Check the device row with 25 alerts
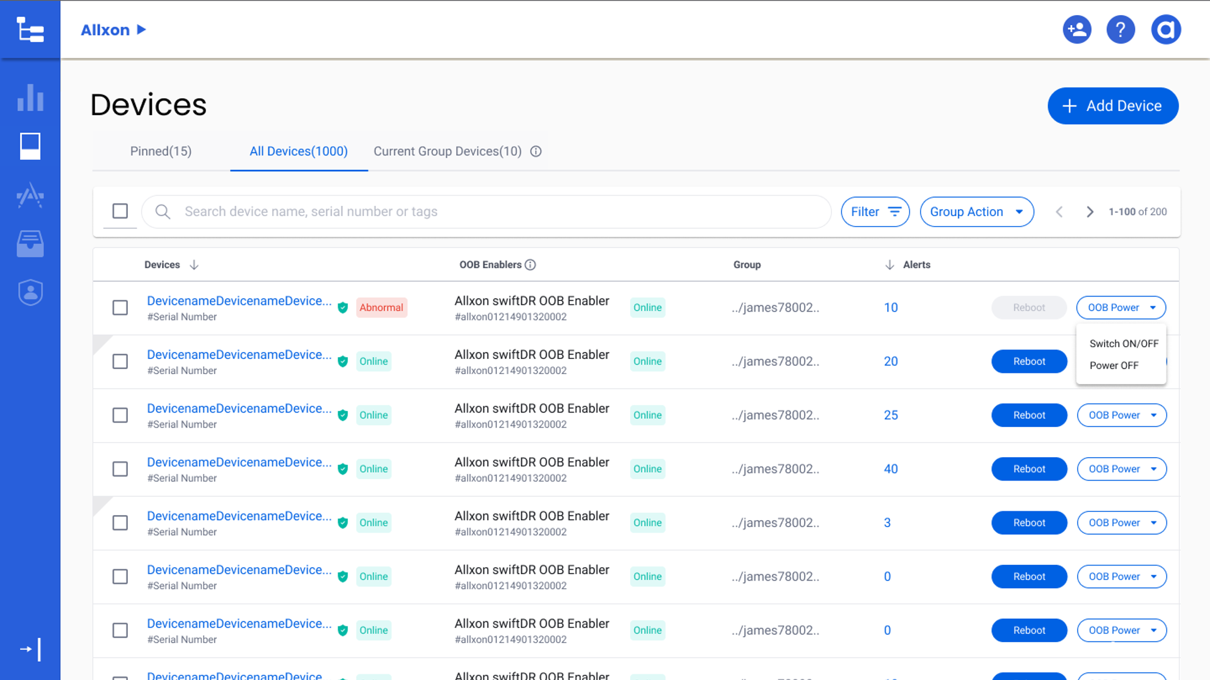The image size is (1210, 680). pyautogui.click(x=120, y=416)
